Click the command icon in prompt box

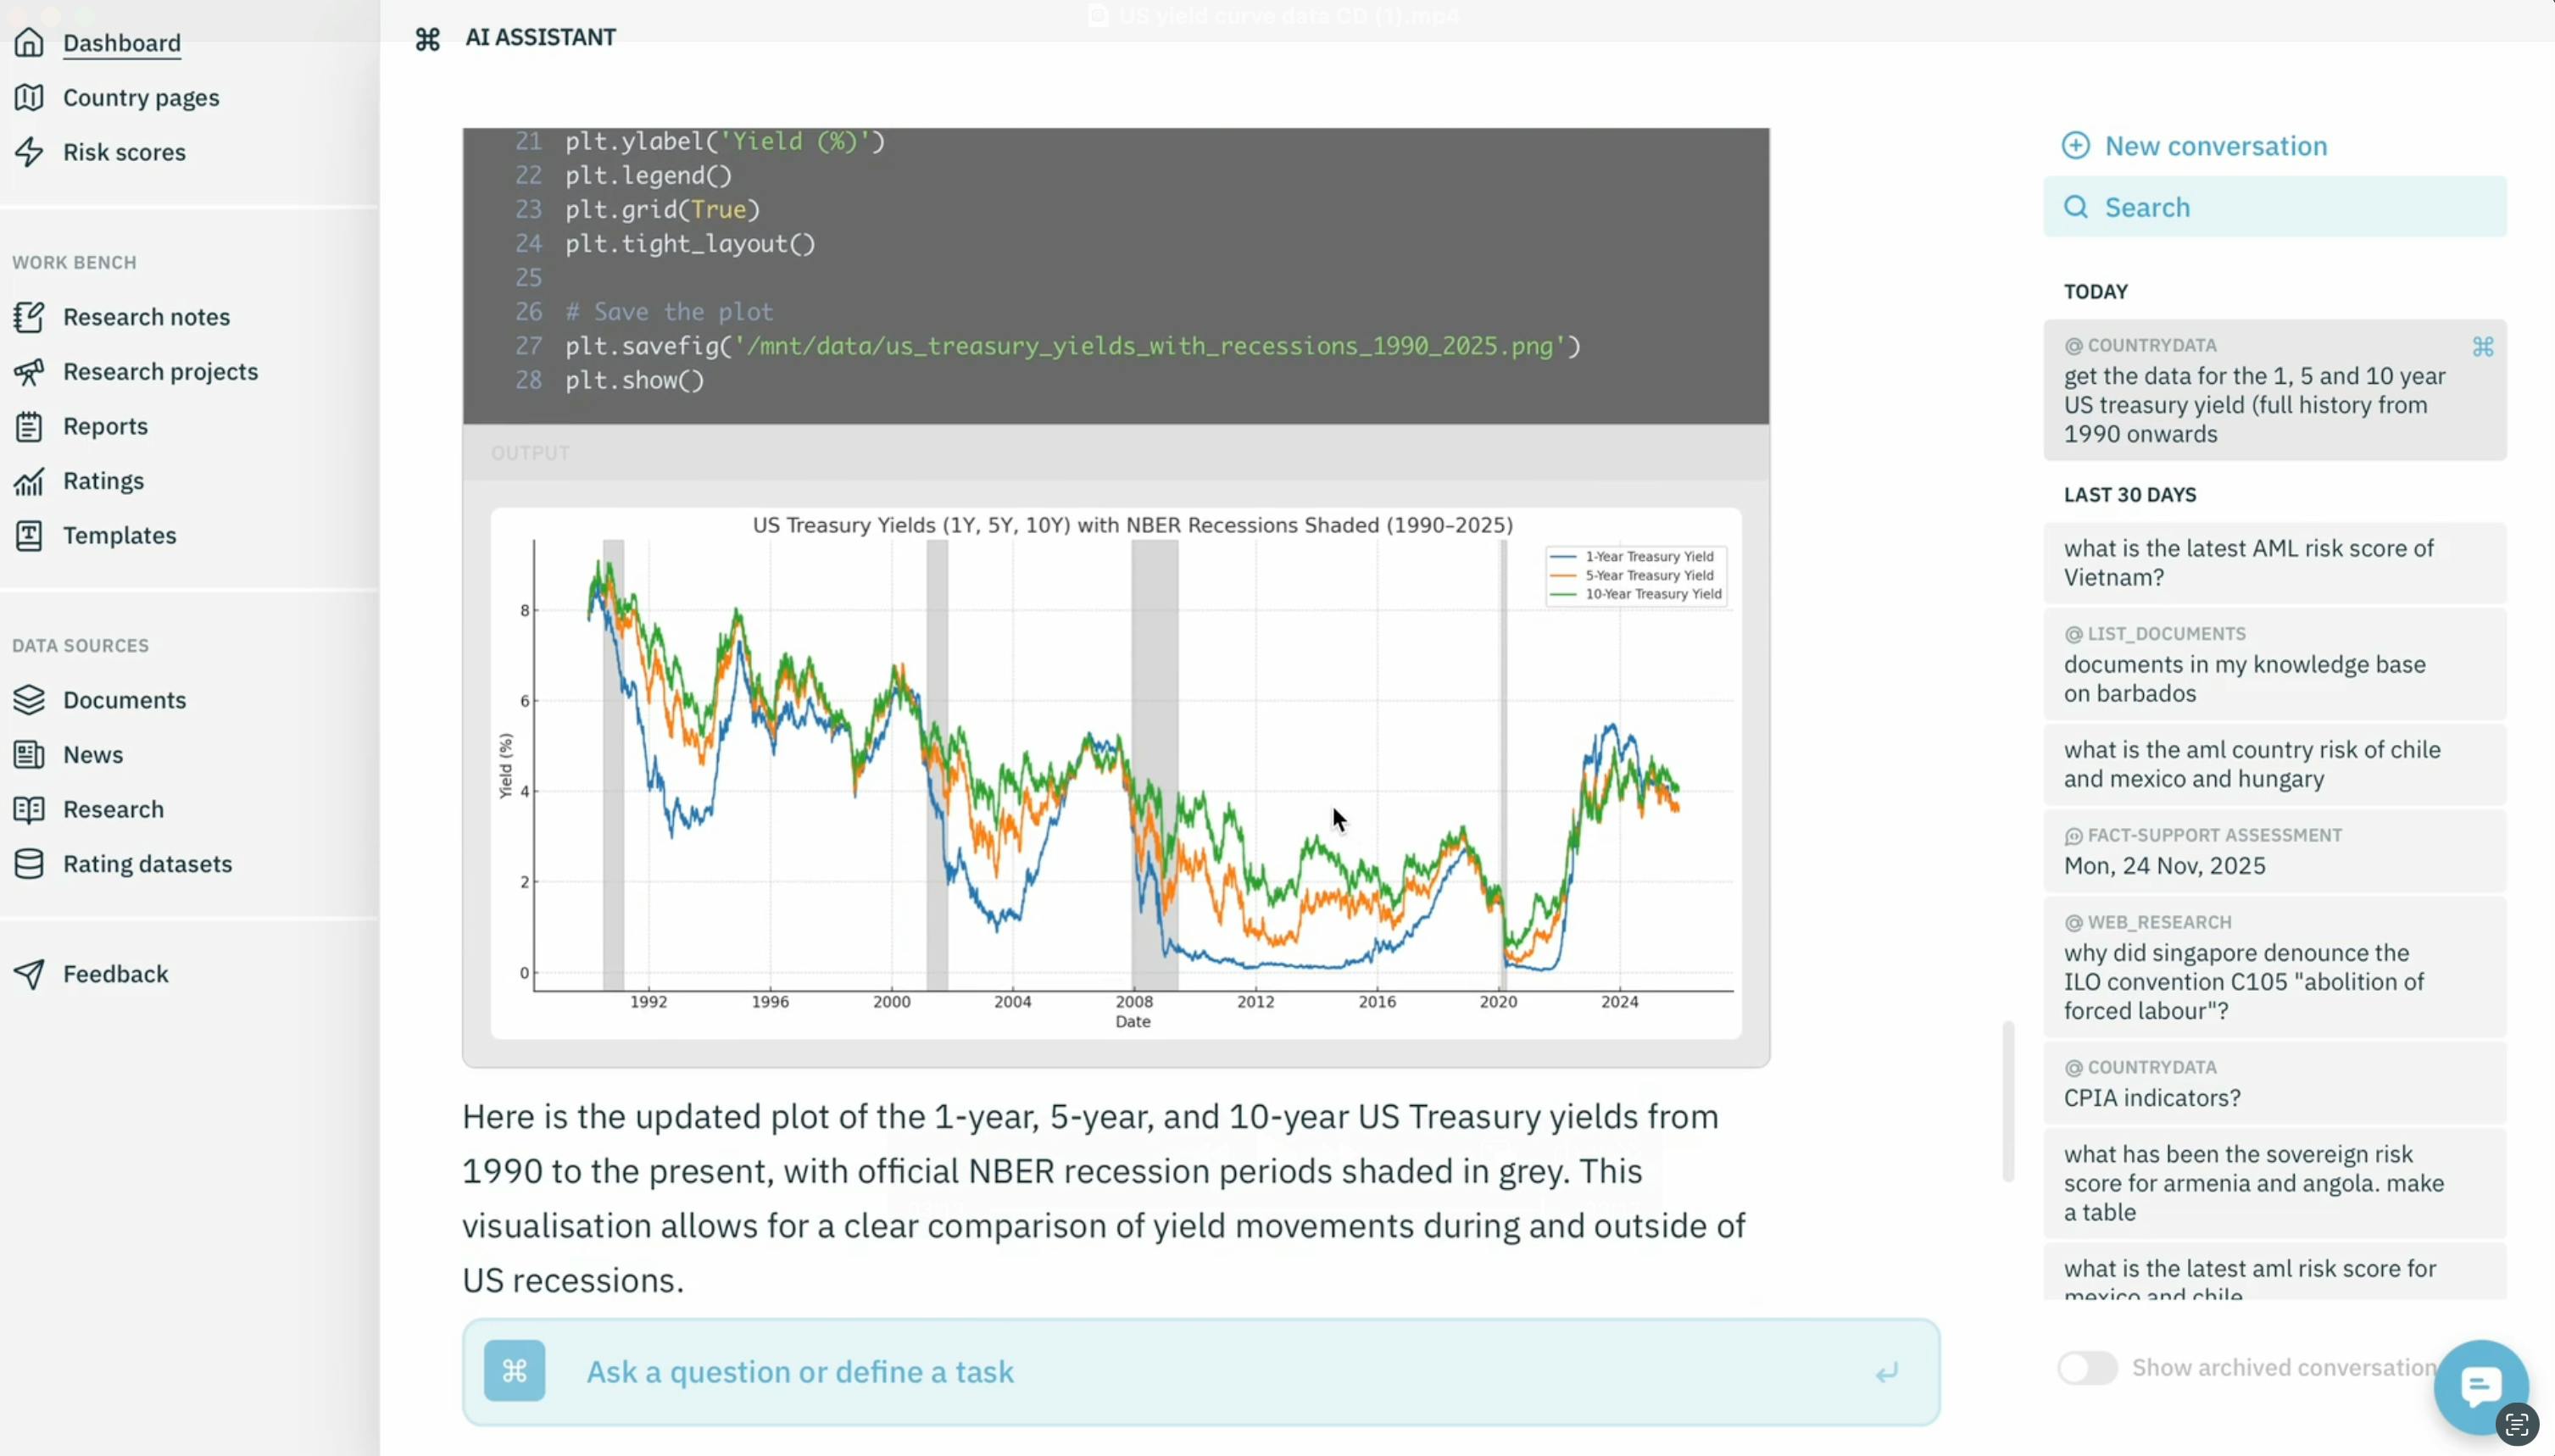[514, 1371]
